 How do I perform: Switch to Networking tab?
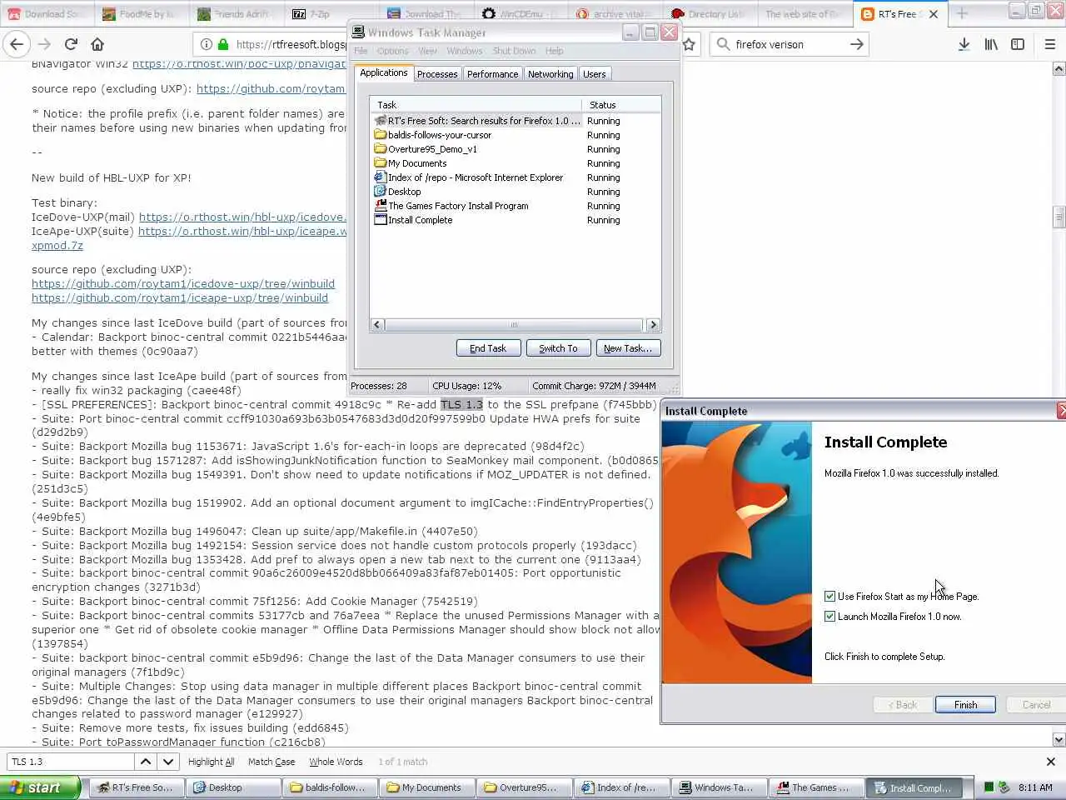tap(550, 74)
